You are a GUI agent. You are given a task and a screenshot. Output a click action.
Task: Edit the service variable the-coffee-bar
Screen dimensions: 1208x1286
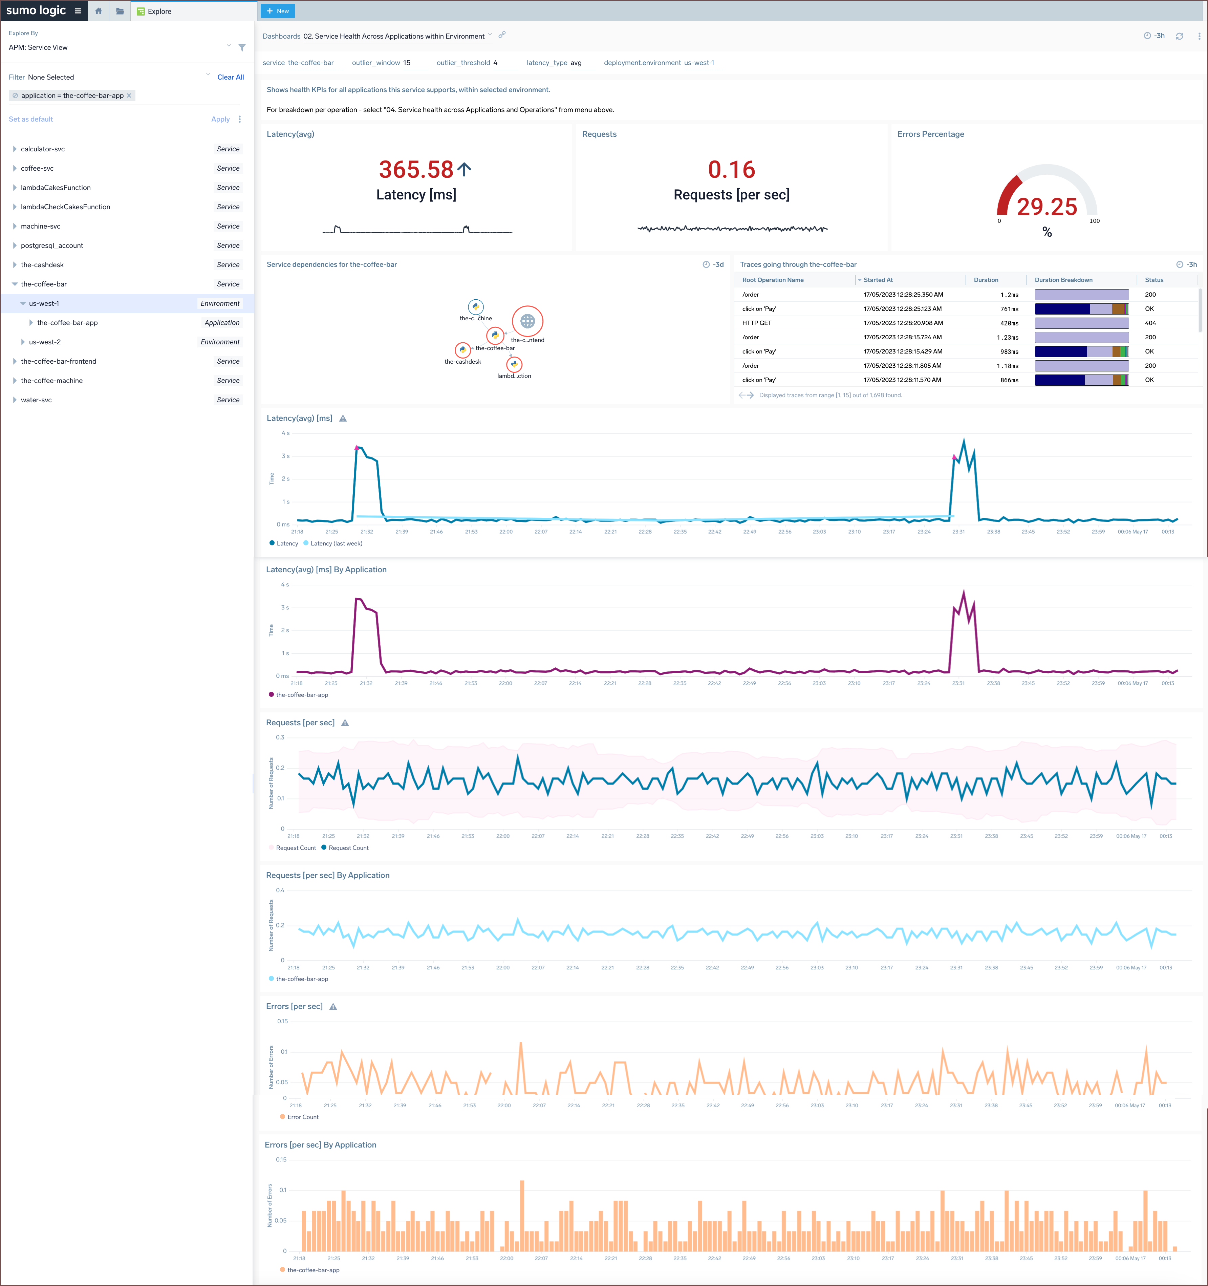click(315, 63)
